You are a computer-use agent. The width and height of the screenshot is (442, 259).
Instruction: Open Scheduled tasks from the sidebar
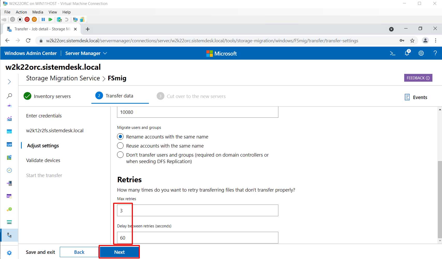click(9, 196)
